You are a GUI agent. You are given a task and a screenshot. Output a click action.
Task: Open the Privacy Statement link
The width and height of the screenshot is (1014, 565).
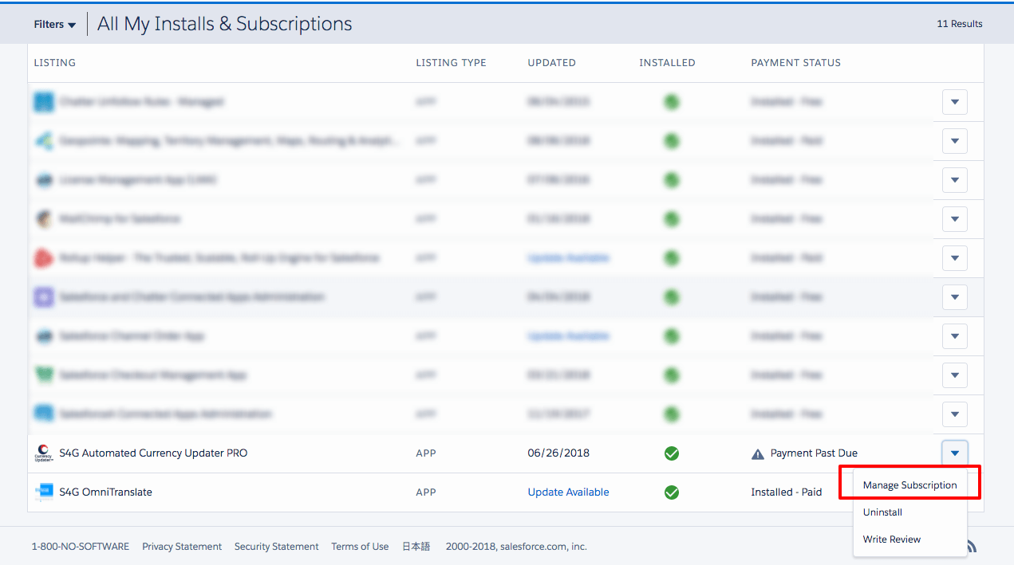pyautogui.click(x=182, y=547)
